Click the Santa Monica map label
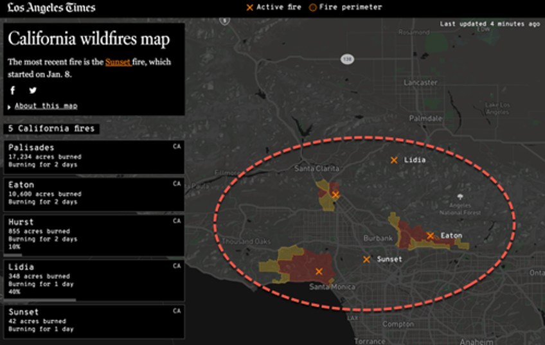 click(x=332, y=287)
